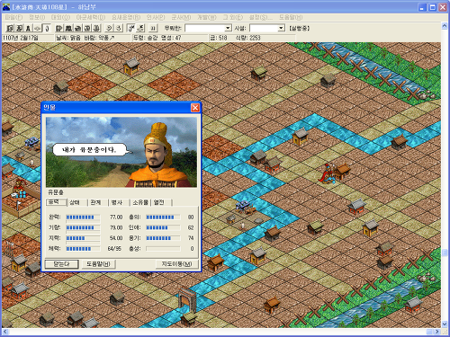Click the vertical scrollbar up arrow
The width and height of the screenshot is (450, 337).
445,26
